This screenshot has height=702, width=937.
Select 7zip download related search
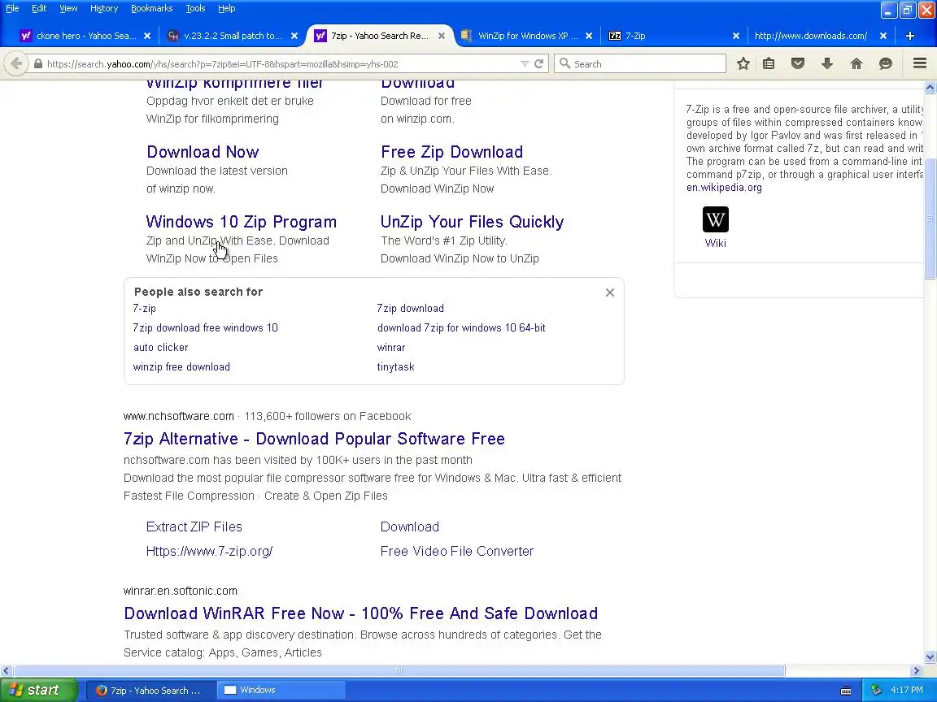[x=411, y=308]
